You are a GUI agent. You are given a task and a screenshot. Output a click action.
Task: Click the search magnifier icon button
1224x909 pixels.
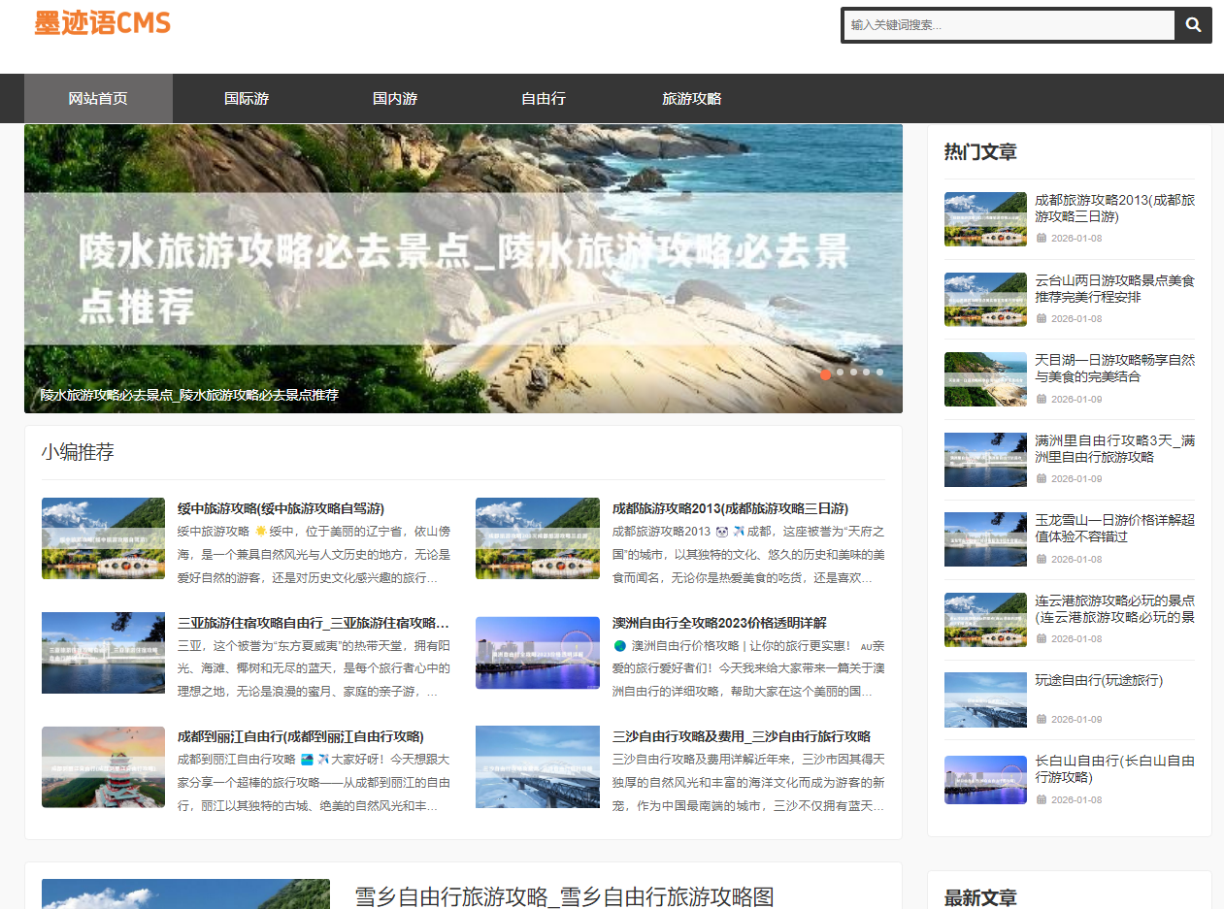pos(1193,25)
